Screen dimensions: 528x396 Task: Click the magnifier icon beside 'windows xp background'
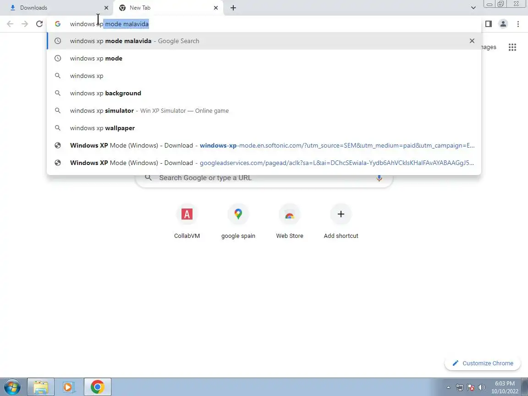coord(58,93)
